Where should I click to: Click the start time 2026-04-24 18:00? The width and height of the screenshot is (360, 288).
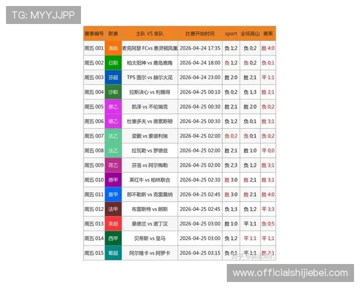pyautogui.click(x=200, y=62)
